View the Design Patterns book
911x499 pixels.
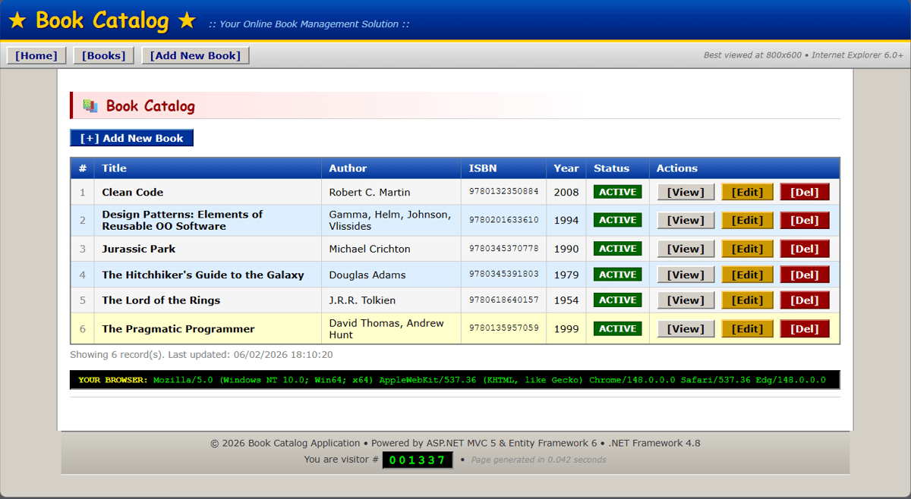(x=686, y=220)
